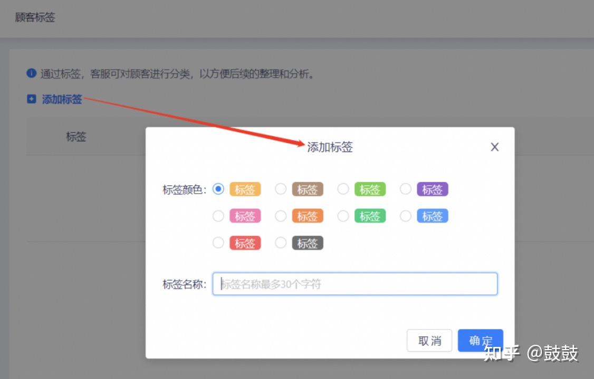Click the 标签颜色 label in the dialog

pos(185,189)
